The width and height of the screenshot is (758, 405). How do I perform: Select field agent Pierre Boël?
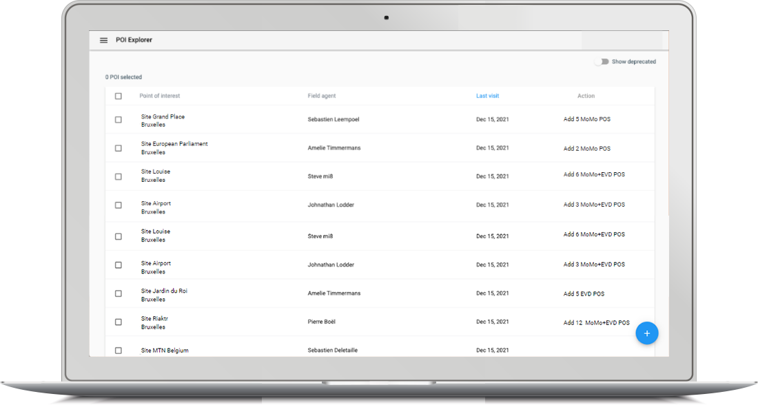tap(322, 322)
